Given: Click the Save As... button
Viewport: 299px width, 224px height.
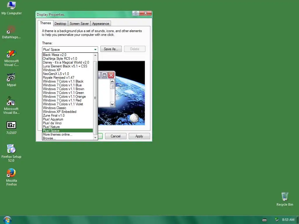Looking at the screenshot, I should point(111,49).
